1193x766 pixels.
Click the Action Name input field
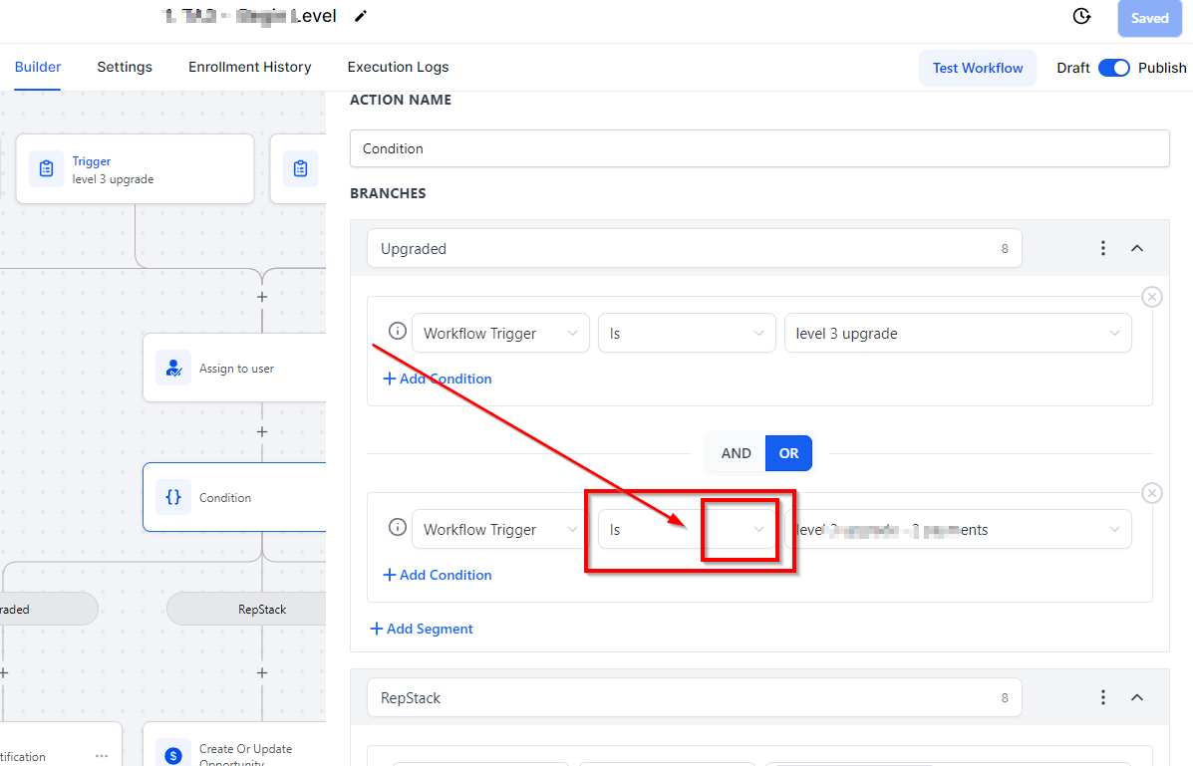[x=759, y=148]
